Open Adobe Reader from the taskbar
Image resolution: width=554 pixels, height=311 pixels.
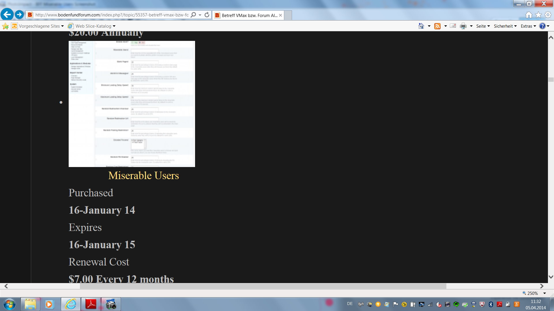click(91, 304)
